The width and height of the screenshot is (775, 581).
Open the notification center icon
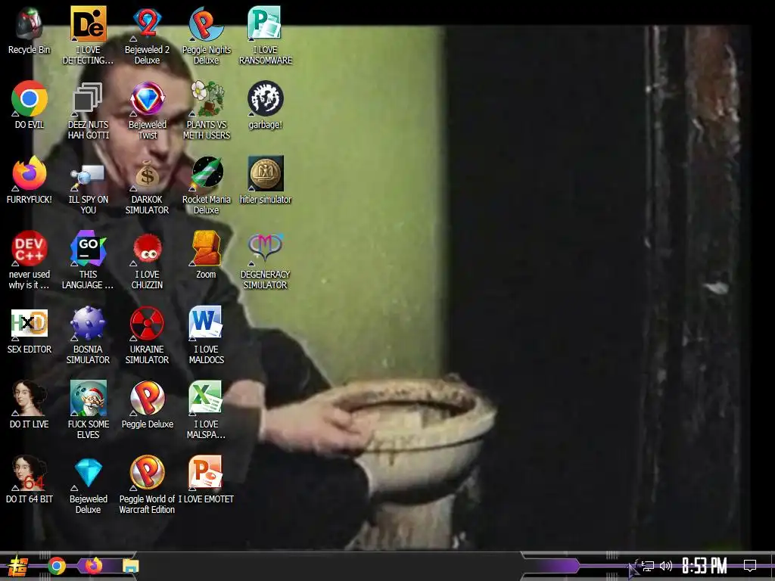[750, 566]
